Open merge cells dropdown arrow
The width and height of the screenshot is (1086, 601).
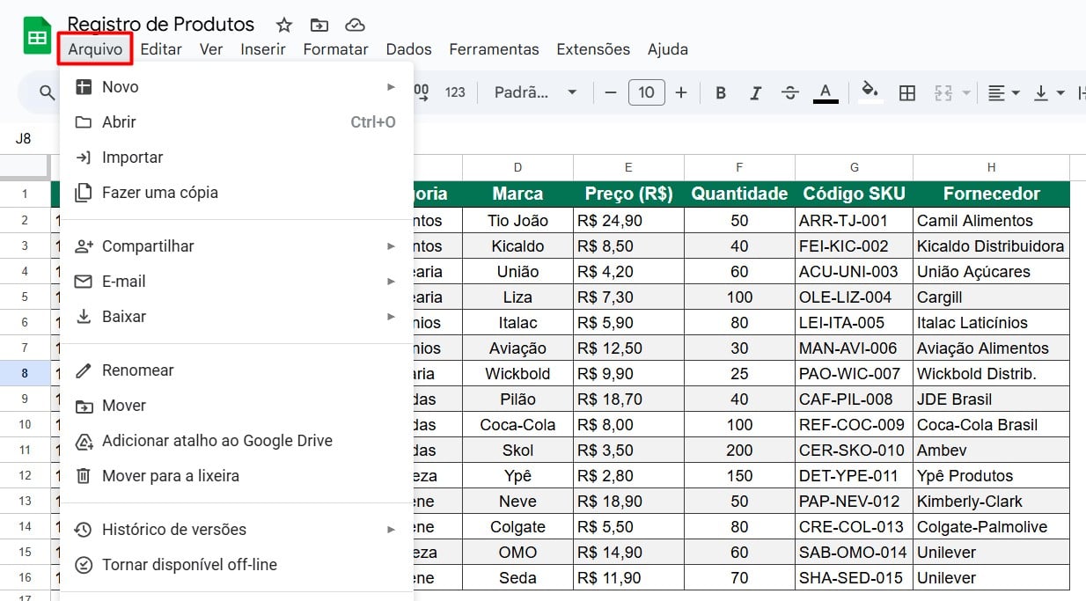[965, 92]
